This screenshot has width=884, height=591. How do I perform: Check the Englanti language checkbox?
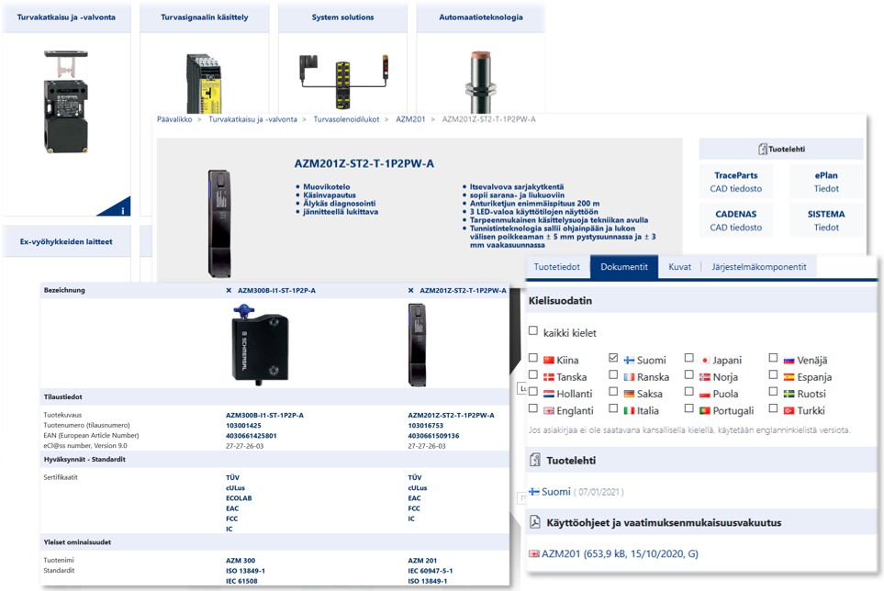pyautogui.click(x=532, y=408)
